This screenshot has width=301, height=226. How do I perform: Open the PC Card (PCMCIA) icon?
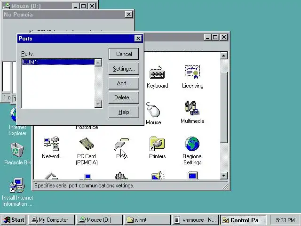[87, 144]
